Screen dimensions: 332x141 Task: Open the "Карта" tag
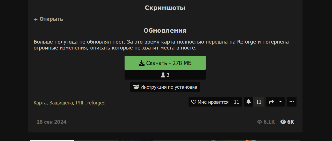click(x=40, y=103)
